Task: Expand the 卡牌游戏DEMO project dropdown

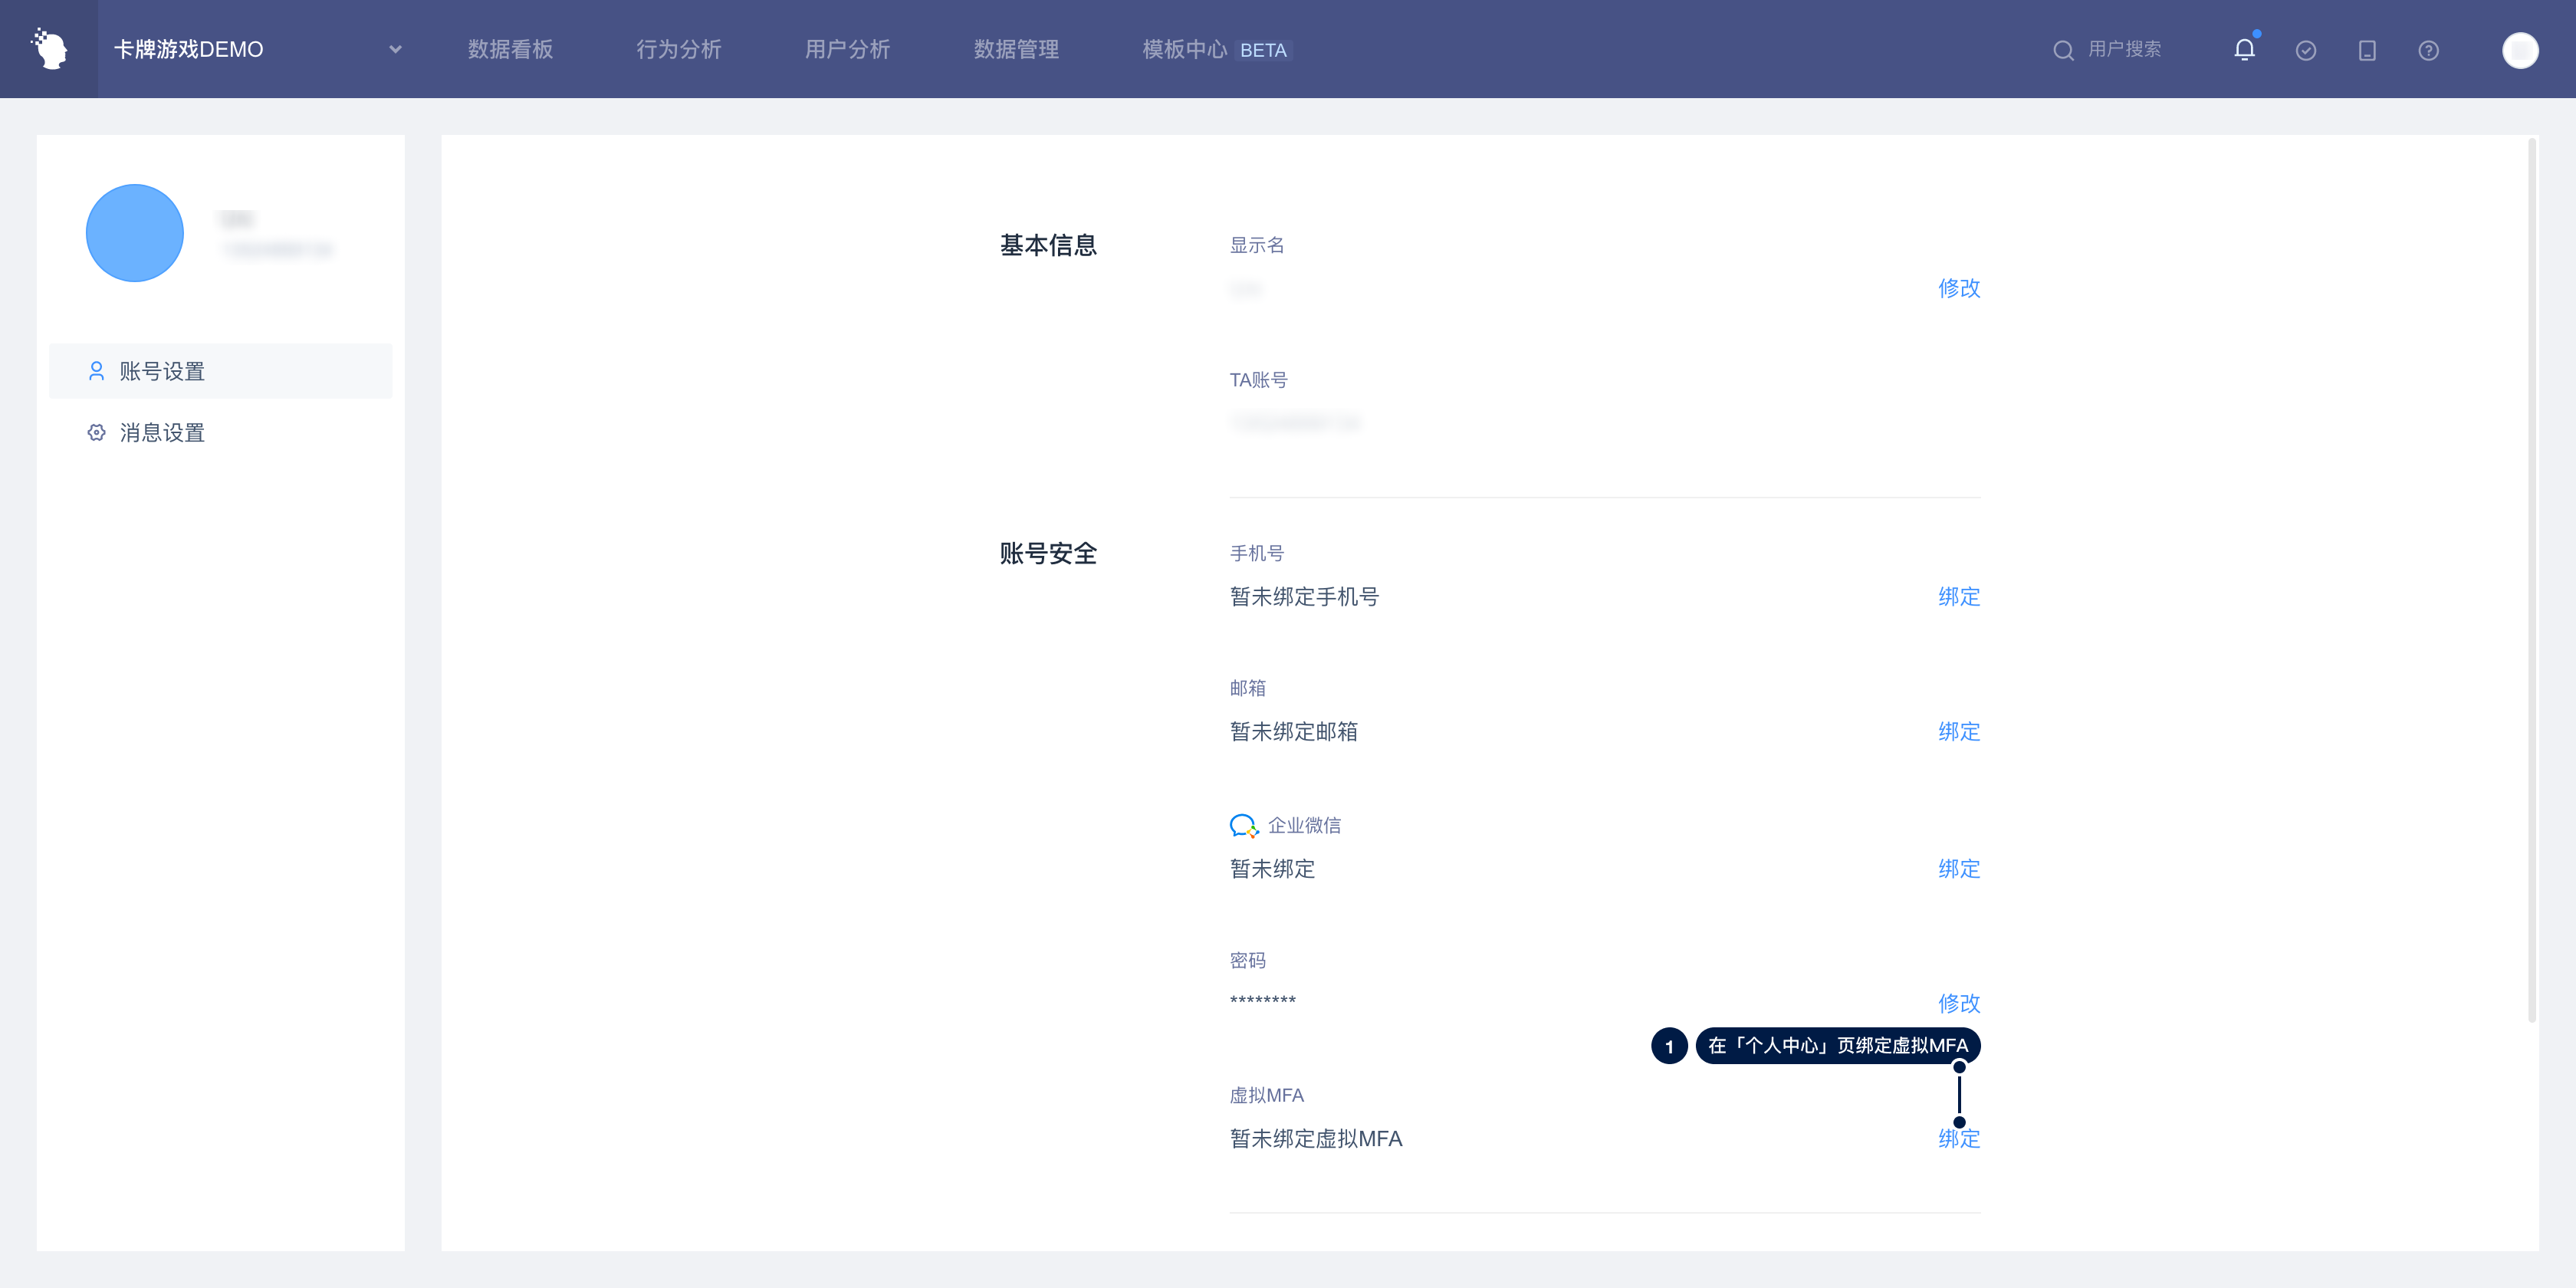Action: [x=395, y=49]
